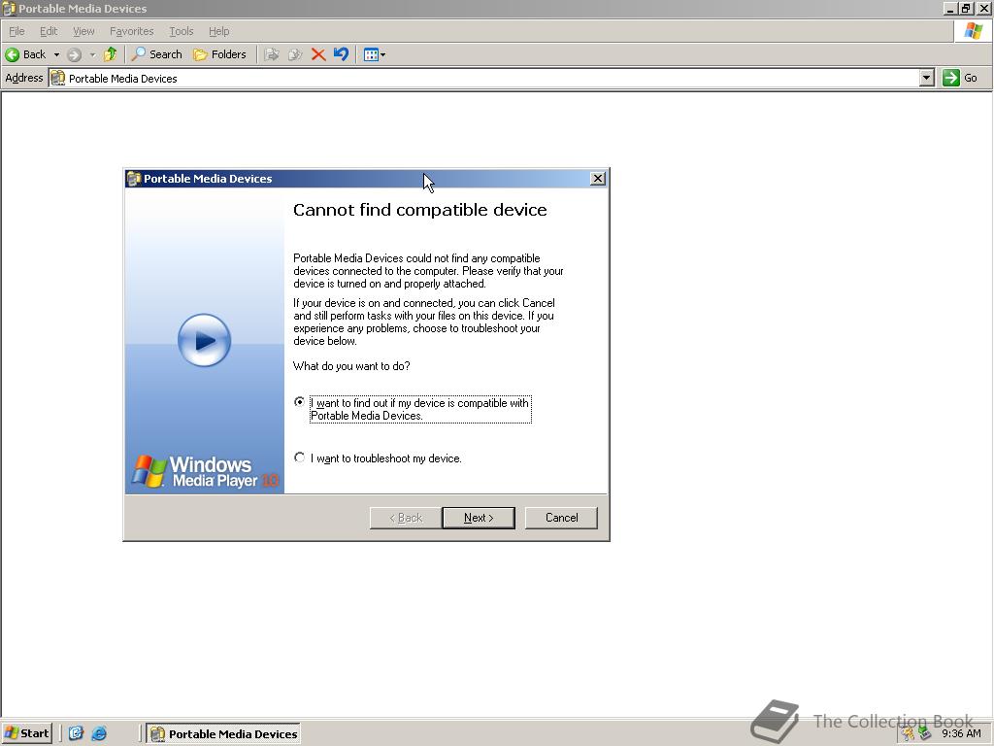Image resolution: width=994 pixels, height=746 pixels.
Task: Click the Windows Media Player play logo
Action: 204,340
